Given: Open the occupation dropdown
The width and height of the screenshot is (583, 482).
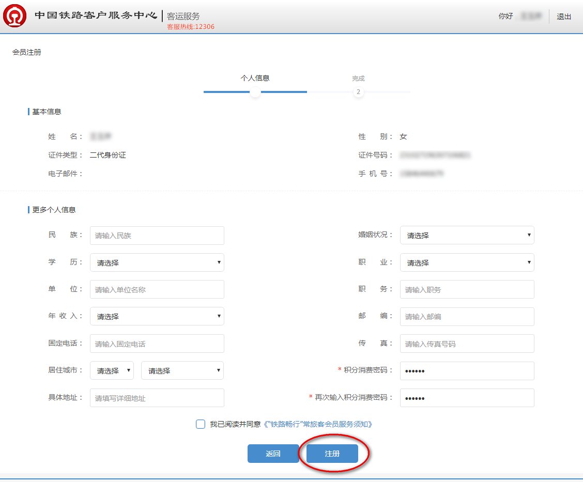Looking at the screenshot, I should [467, 262].
